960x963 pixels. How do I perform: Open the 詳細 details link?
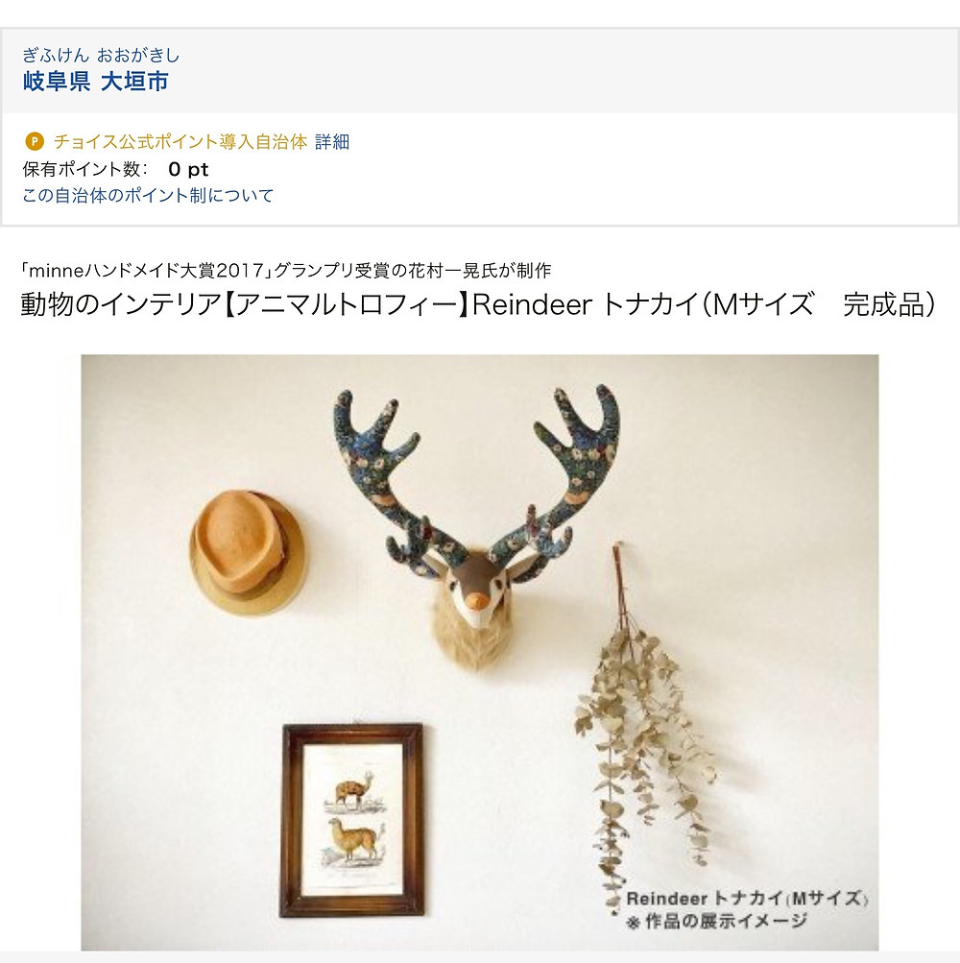point(332,142)
